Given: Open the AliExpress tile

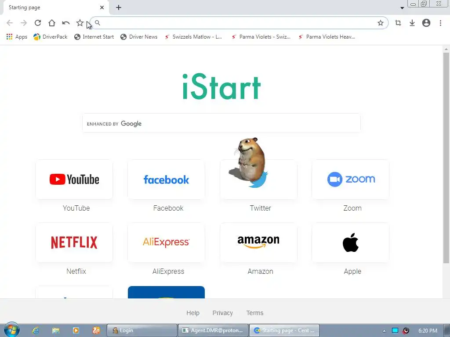Looking at the screenshot, I should pyautogui.click(x=166, y=242).
